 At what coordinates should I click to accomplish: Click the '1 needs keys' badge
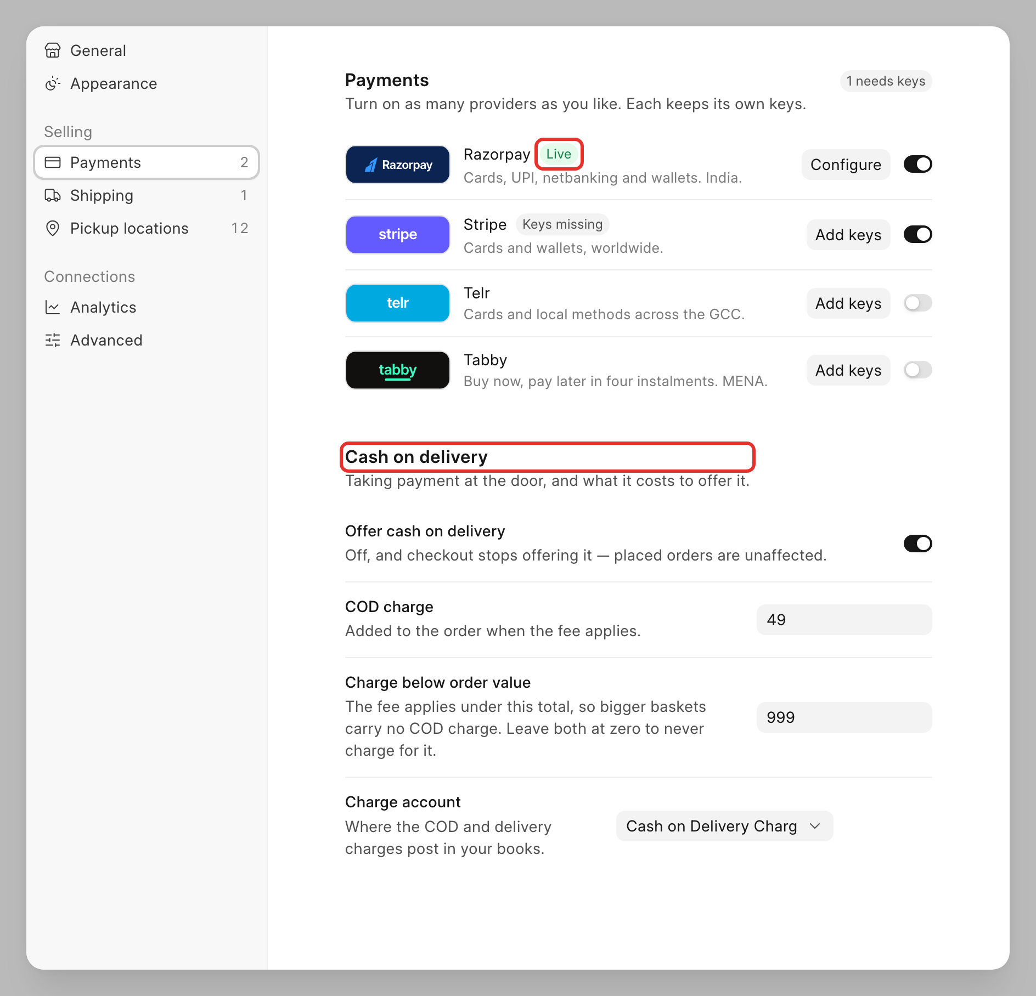coord(886,81)
